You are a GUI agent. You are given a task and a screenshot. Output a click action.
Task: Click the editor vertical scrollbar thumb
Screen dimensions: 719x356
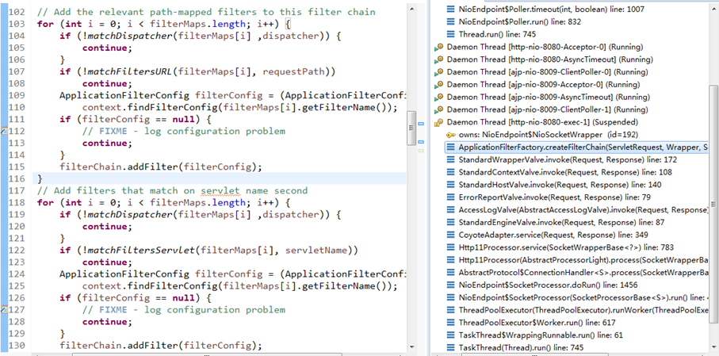tap(411, 128)
